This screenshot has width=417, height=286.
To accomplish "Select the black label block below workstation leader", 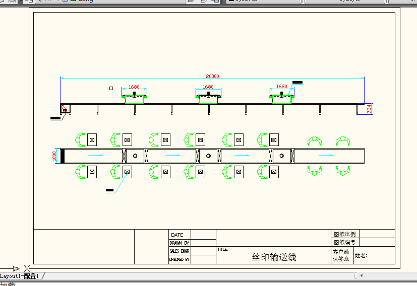I will (x=109, y=190).
